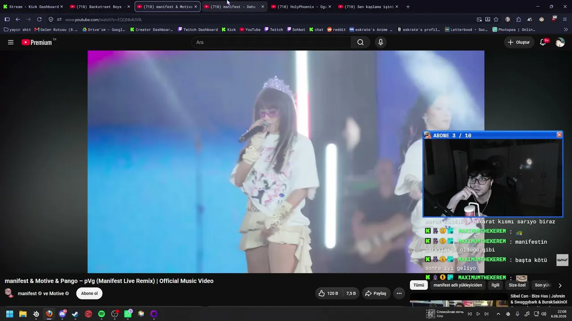Reload the page in the browser toolbar

[39, 20]
